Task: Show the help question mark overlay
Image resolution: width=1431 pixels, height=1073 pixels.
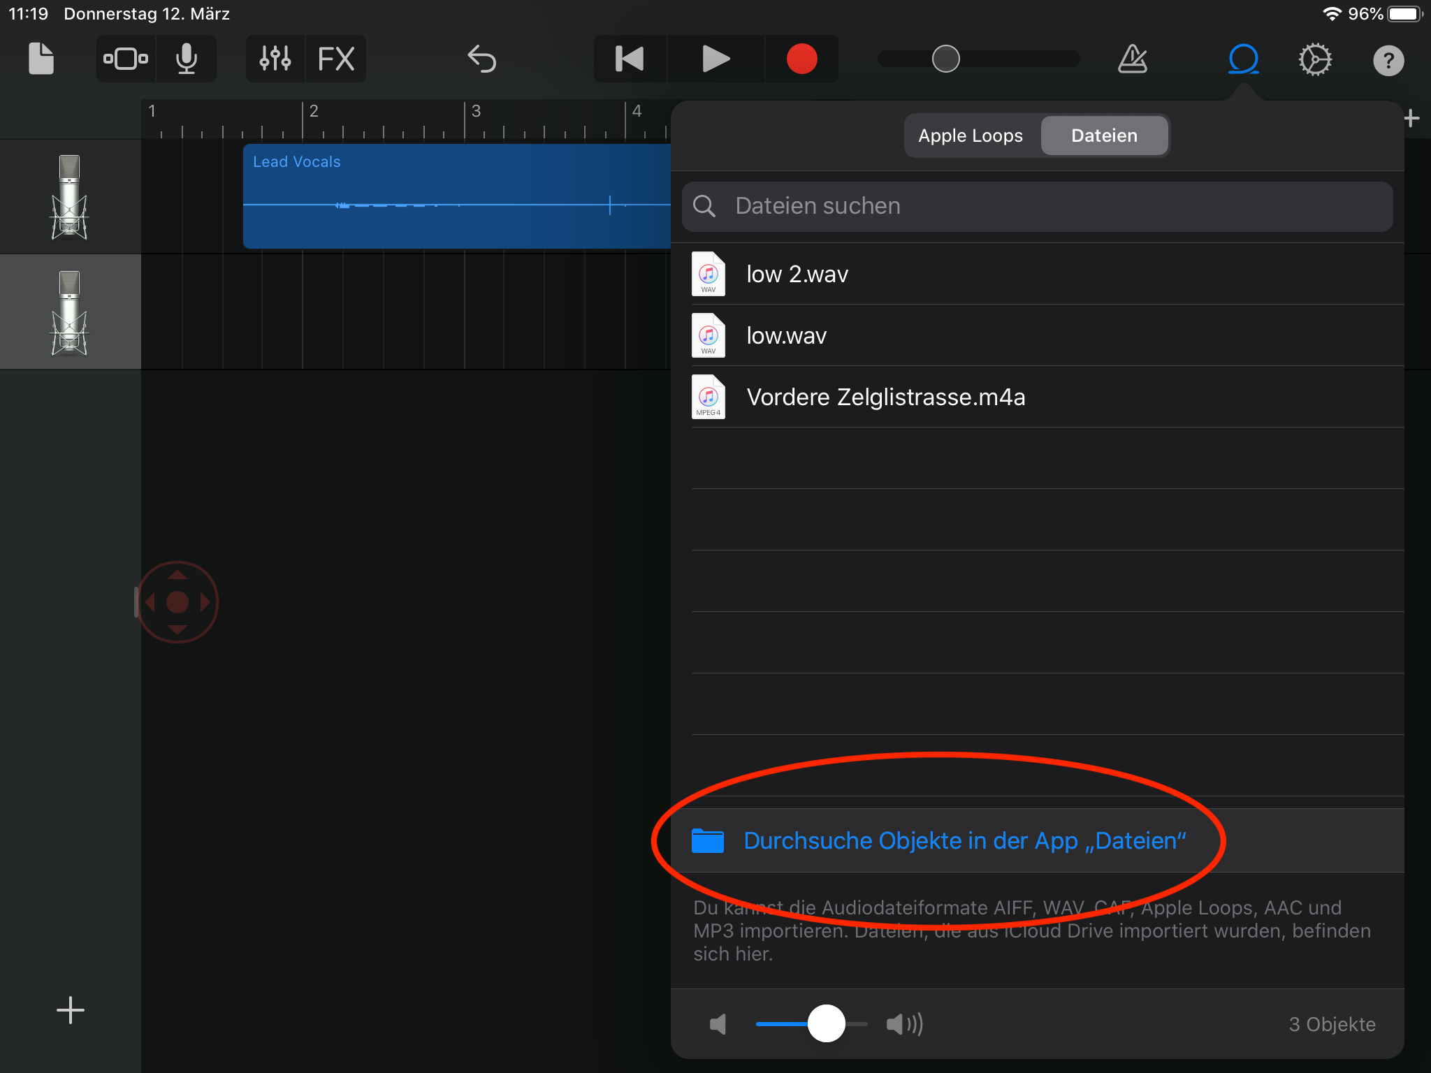Action: 1388,61
